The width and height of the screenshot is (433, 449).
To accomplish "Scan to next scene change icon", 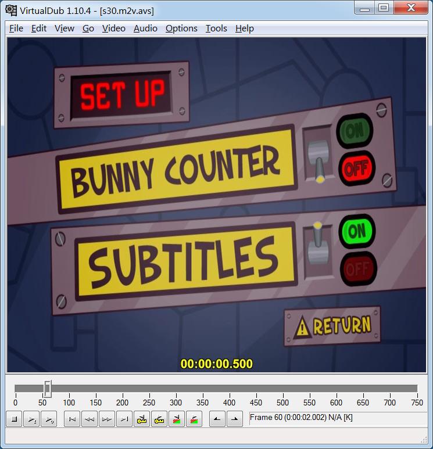I will point(194,419).
